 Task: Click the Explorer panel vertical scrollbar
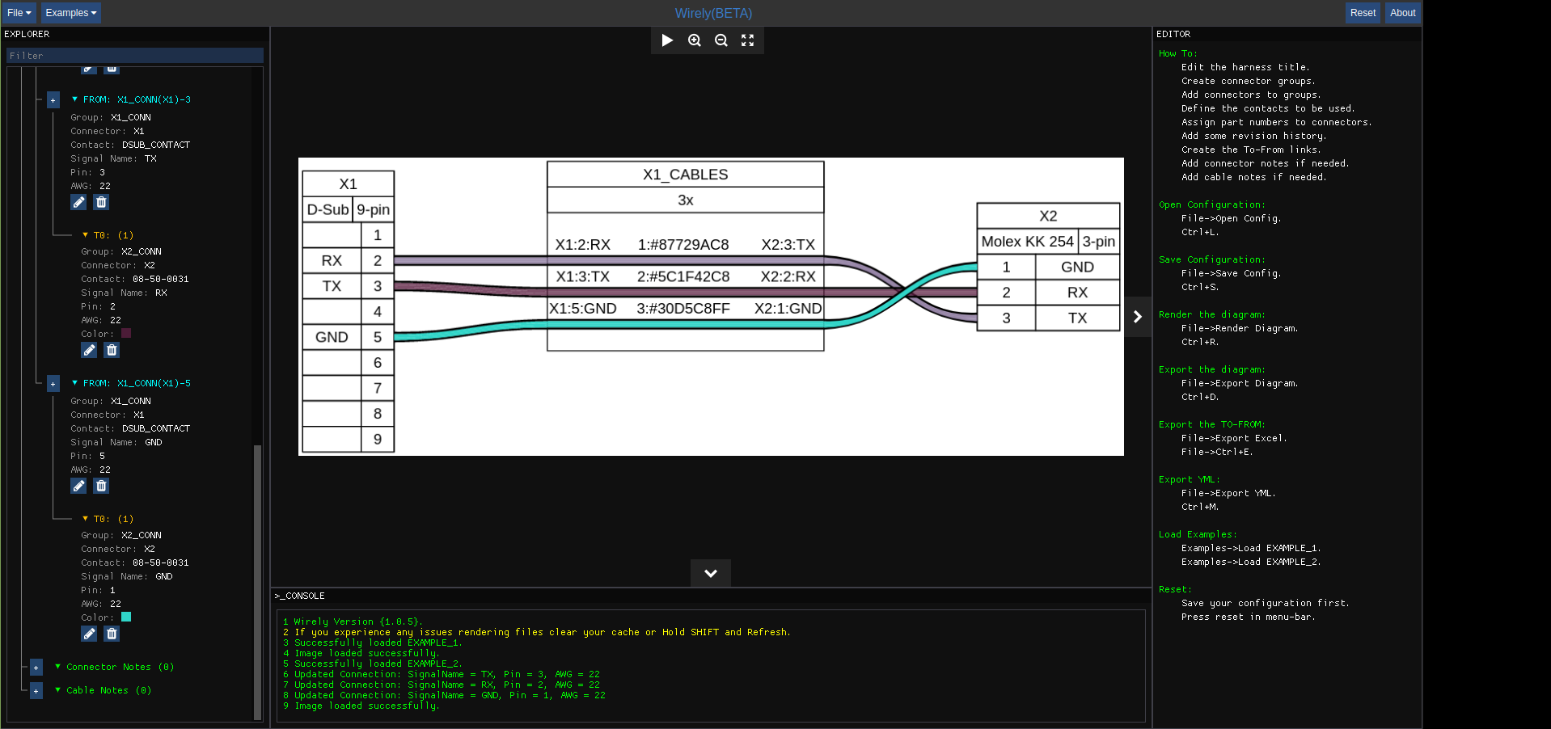pos(258,582)
